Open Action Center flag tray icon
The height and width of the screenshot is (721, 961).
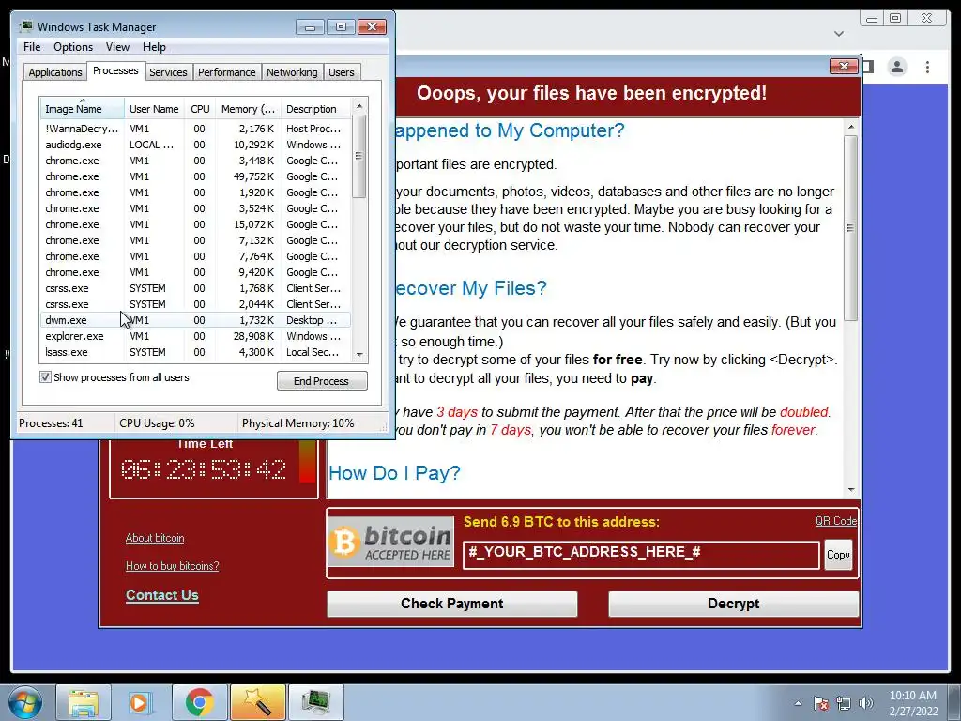[821, 703]
